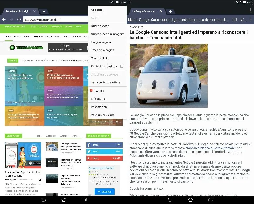Open new tab in right browser window

point(170,11)
